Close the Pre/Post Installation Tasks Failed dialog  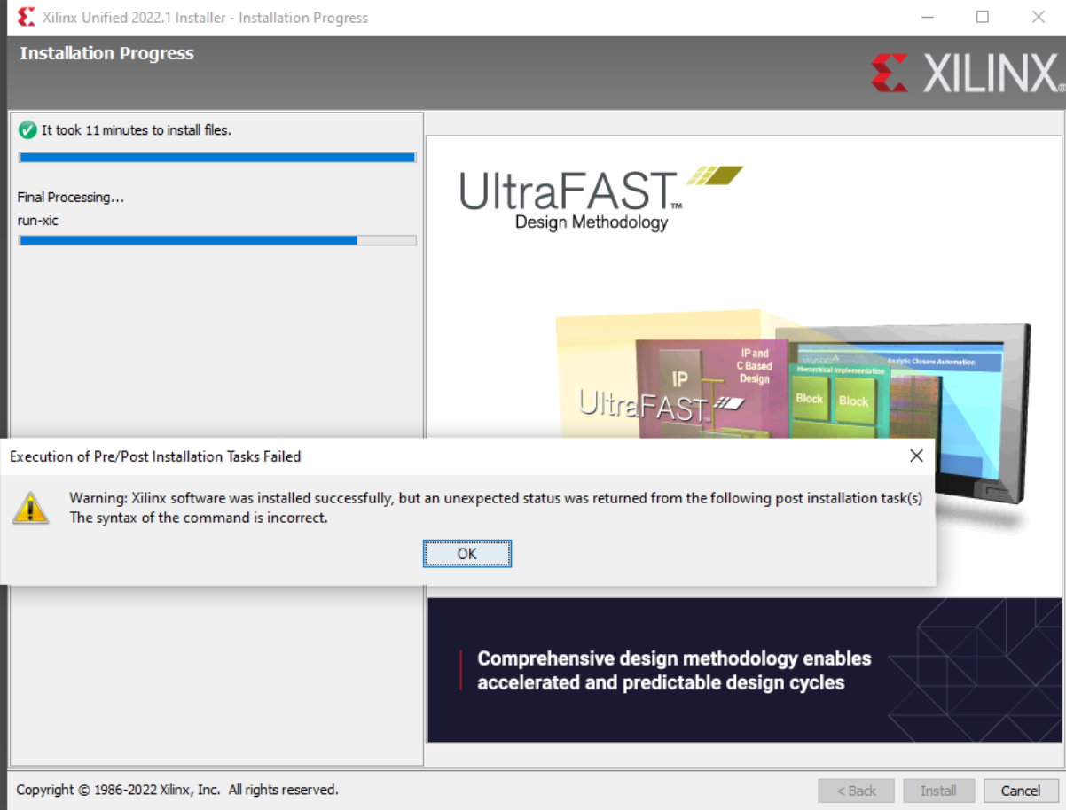point(916,456)
